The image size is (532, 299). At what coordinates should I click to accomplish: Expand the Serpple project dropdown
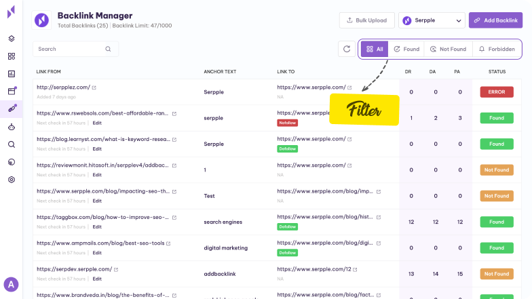pos(432,20)
